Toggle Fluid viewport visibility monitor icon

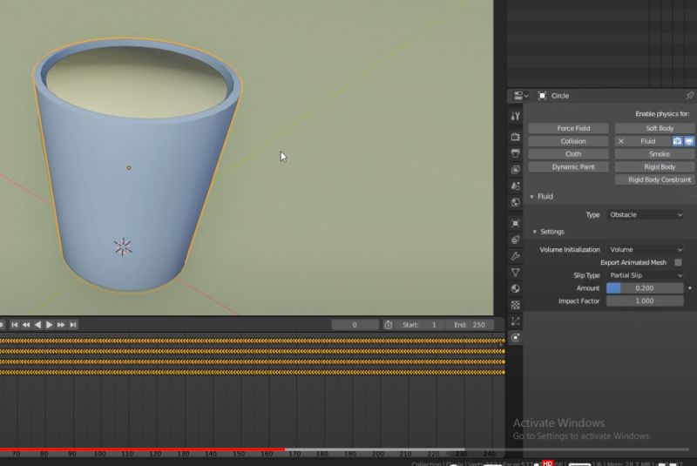click(x=688, y=141)
